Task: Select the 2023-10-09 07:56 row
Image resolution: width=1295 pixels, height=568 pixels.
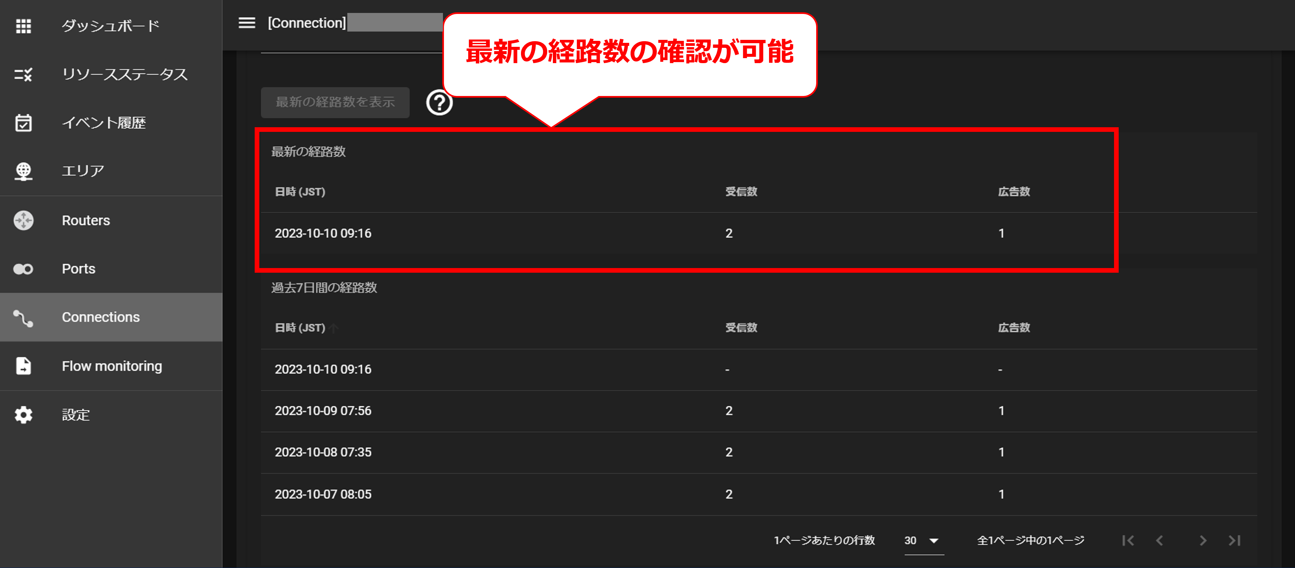Action: click(323, 411)
